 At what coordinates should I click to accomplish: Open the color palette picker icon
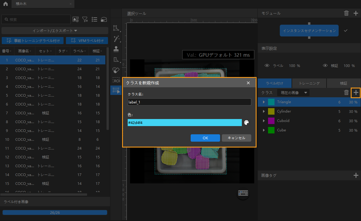tap(247, 123)
